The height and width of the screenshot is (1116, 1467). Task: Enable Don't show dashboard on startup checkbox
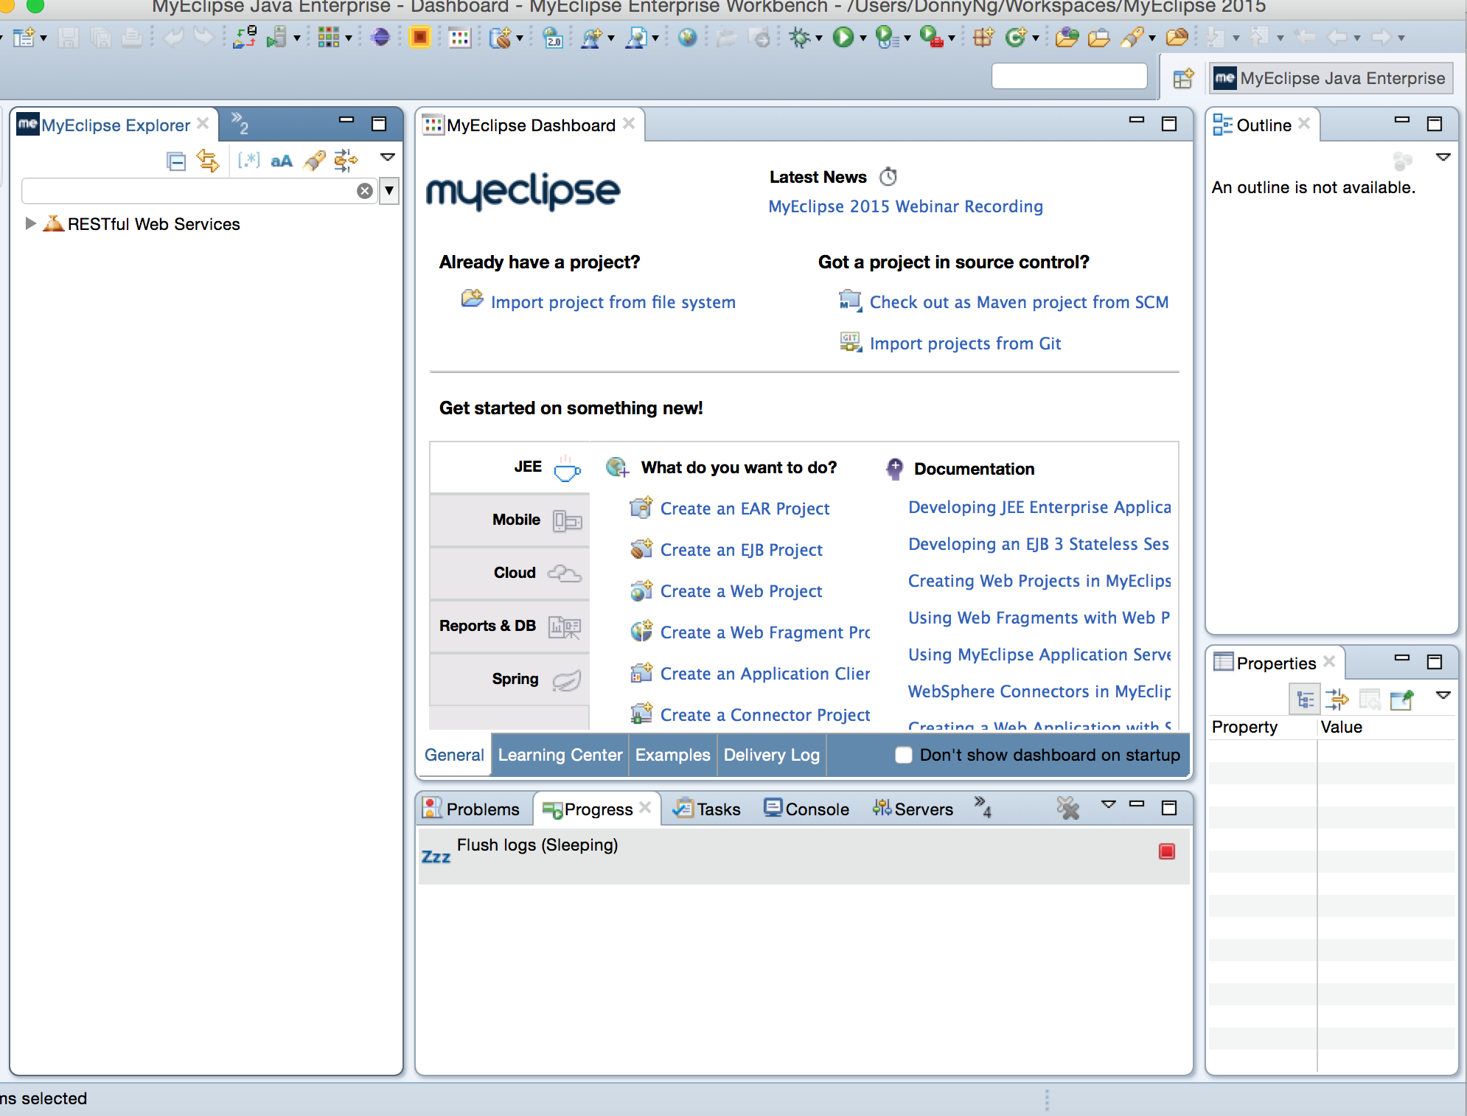(904, 755)
